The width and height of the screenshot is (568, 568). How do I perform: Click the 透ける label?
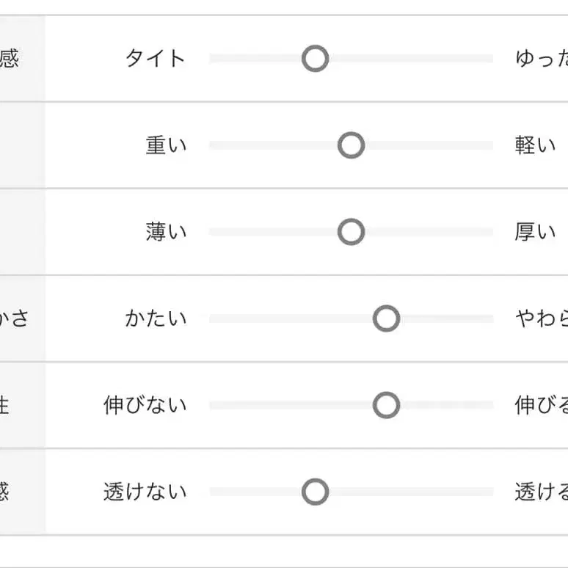pos(542,492)
